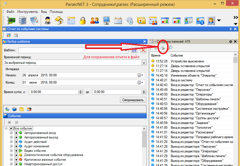Click the framed woman portrait toolbar icon
The width and height of the screenshot is (240, 166).
(x=211, y=20)
